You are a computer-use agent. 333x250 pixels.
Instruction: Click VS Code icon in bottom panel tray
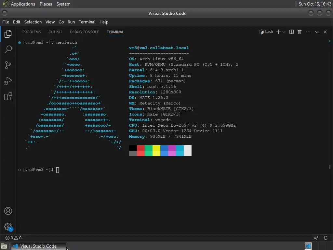point(308,246)
